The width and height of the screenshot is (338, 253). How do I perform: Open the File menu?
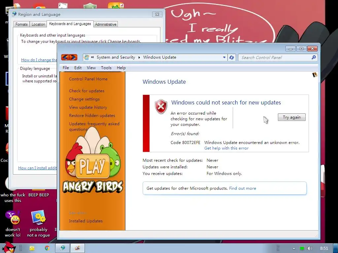point(66,68)
